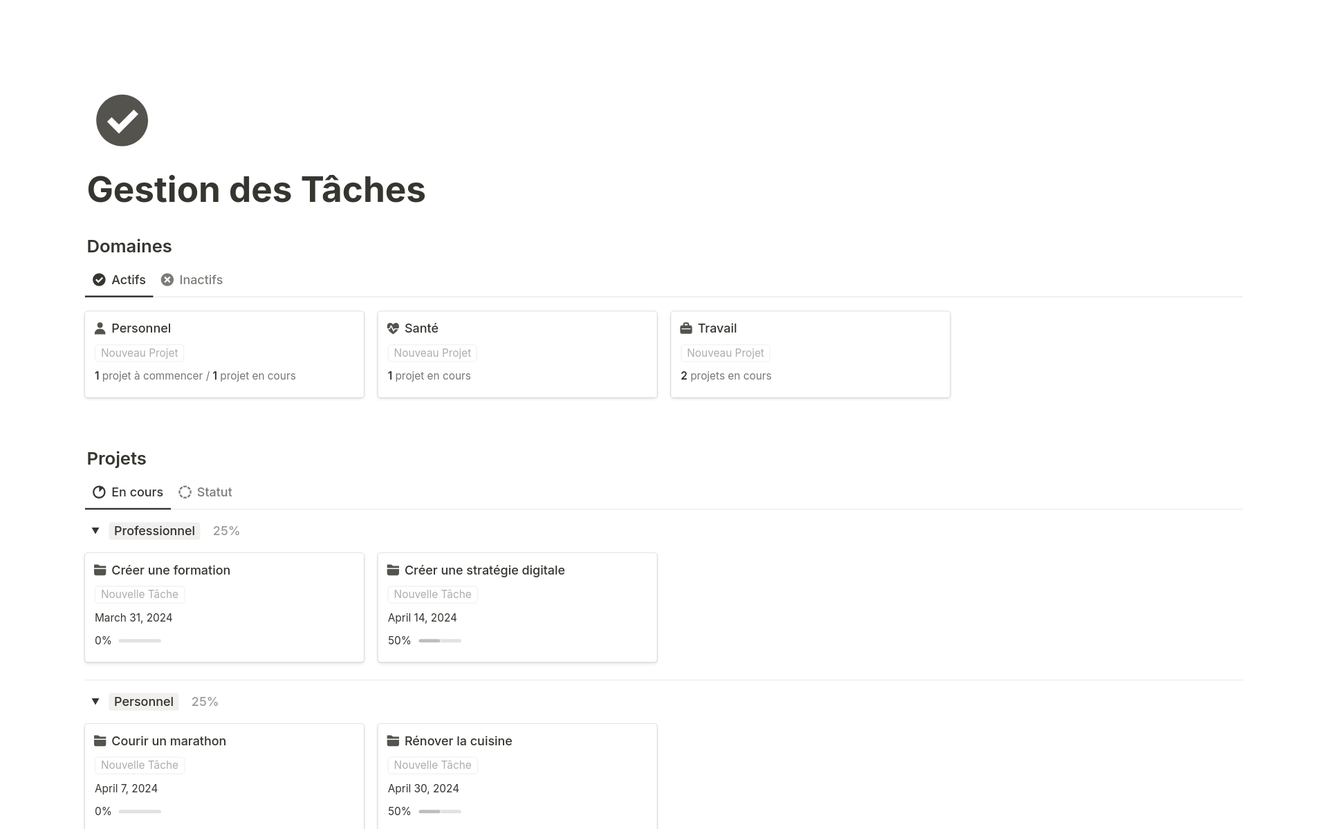The height and width of the screenshot is (829, 1328).
Task: Switch to the Inactifs tab
Action: [201, 279]
